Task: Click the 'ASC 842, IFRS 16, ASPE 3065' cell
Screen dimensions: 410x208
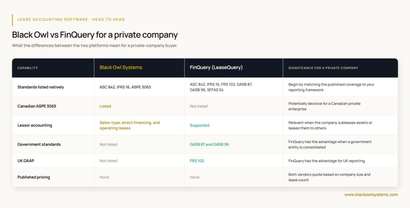Action: pyautogui.click(x=125, y=87)
